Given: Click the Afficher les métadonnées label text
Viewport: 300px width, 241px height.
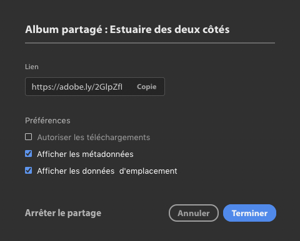Looking at the screenshot, I should coord(85,154).
